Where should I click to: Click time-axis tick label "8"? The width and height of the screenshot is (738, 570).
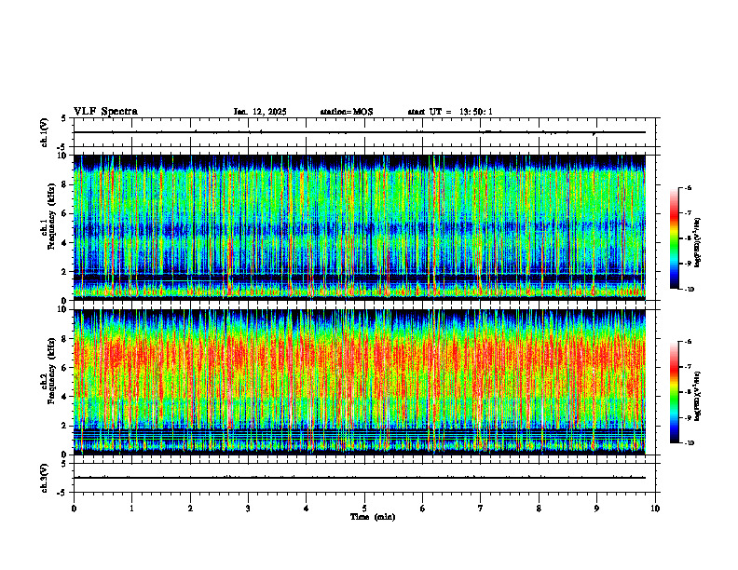(x=539, y=509)
